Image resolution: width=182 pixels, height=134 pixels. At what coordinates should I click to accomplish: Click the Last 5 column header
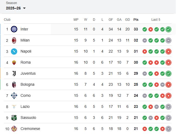pos(156,20)
